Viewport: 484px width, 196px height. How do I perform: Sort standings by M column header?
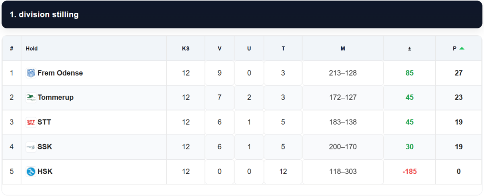[343, 49]
